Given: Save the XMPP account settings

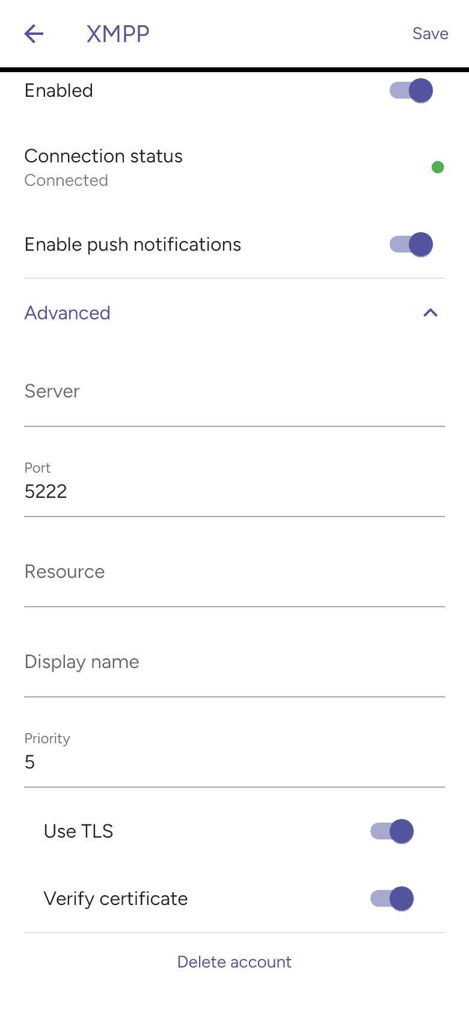Looking at the screenshot, I should click(x=431, y=34).
